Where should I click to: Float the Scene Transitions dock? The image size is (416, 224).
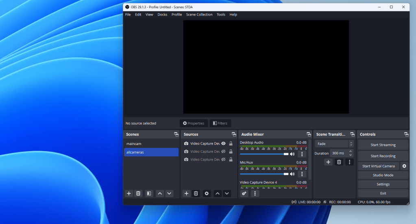click(352, 134)
